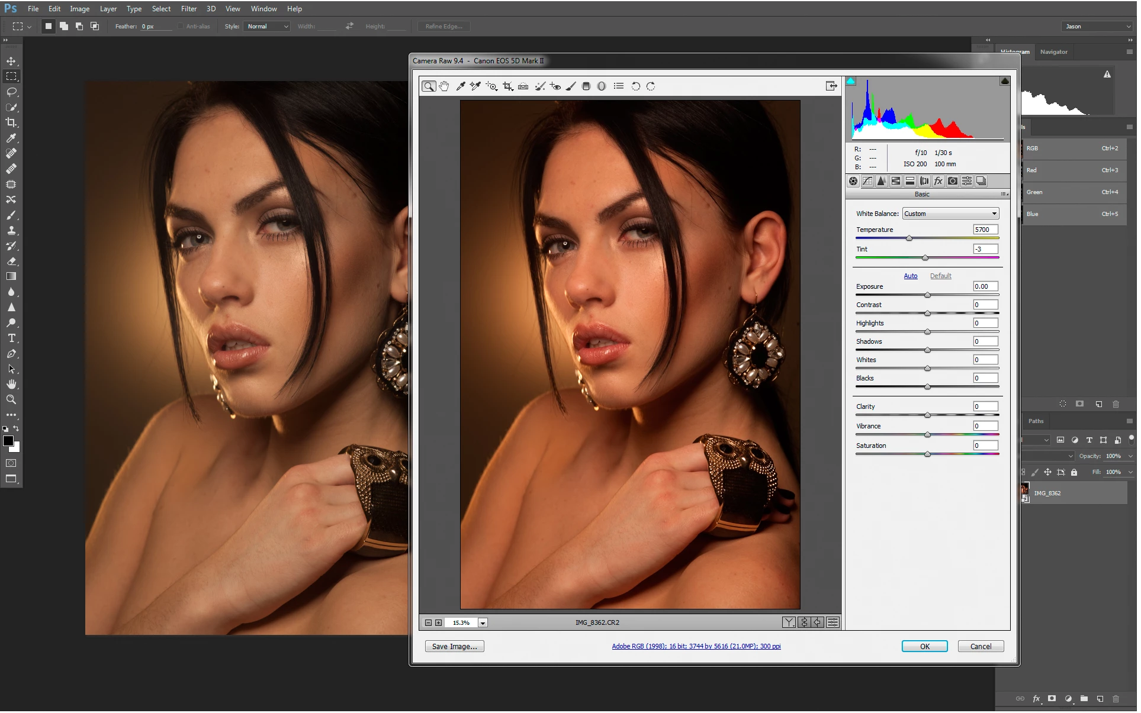The image size is (1141, 713).
Task: Open the Adobe RGB workflow options link
Action: tap(698, 647)
